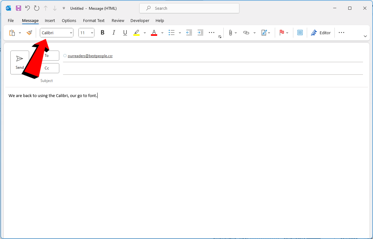
Task: Click the Signature icon
Action: pos(264,32)
